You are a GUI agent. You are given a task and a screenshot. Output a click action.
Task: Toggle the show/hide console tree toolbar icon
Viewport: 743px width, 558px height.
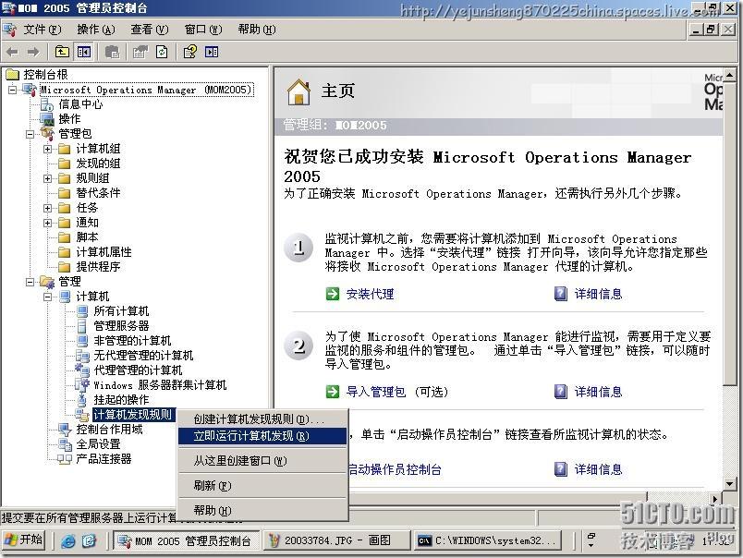pyautogui.click(x=84, y=52)
